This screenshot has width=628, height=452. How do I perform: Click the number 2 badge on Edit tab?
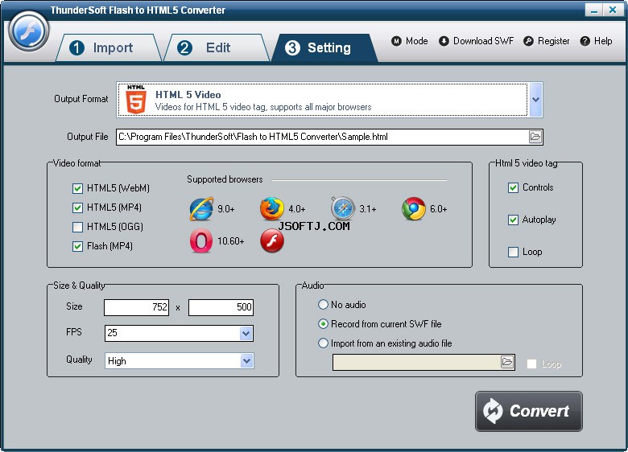pyautogui.click(x=184, y=48)
